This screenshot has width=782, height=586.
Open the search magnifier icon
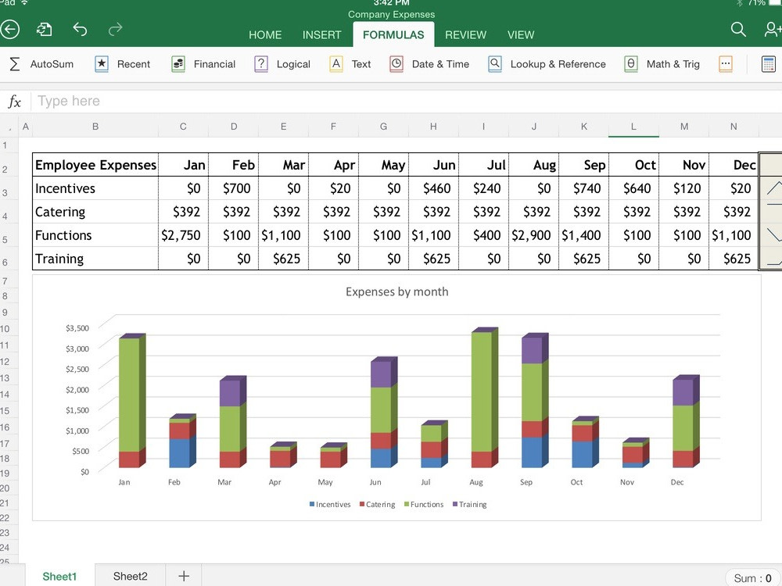738,30
